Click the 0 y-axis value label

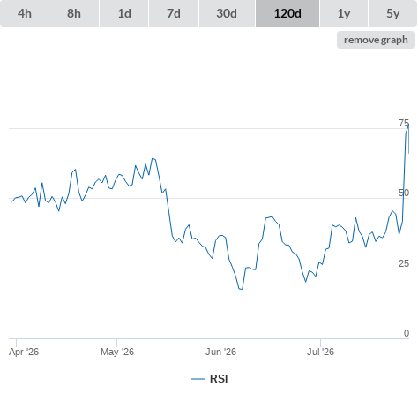coord(407,333)
